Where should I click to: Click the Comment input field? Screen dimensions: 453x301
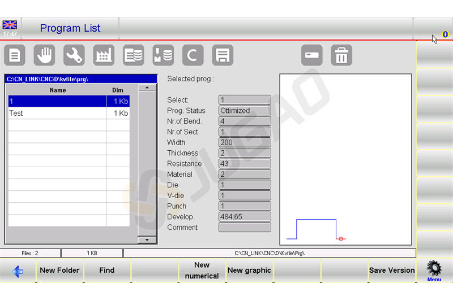[x=245, y=228]
